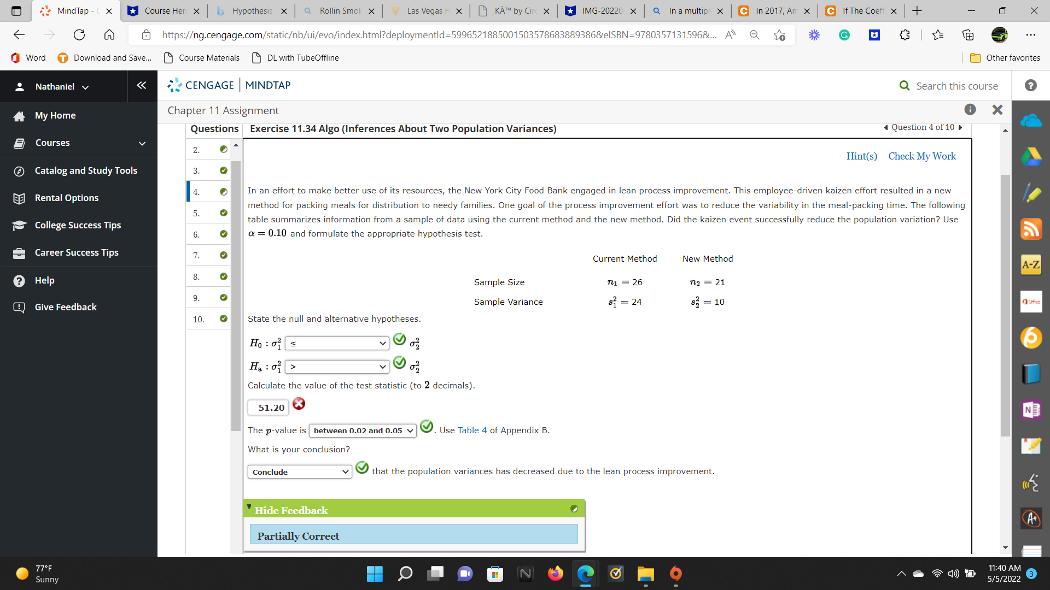The width and height of the screenshot is (1050, 590).
Task: Open the p-value dropdown showing between 0.02 and 0.05
Action: 362,430
